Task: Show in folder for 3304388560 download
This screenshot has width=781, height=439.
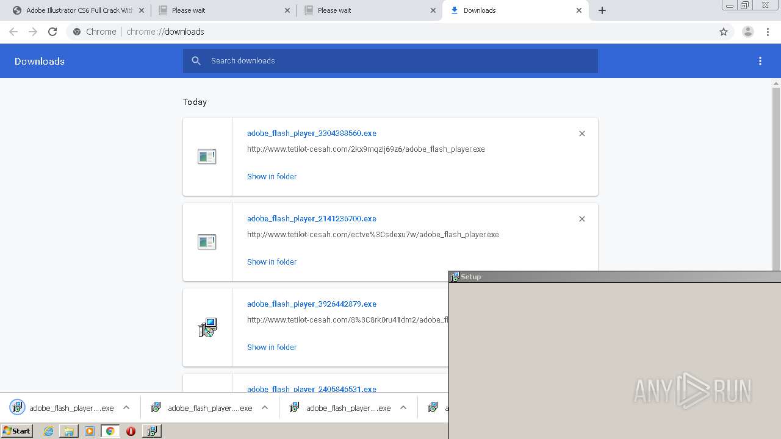Action: tap(272, 176)
